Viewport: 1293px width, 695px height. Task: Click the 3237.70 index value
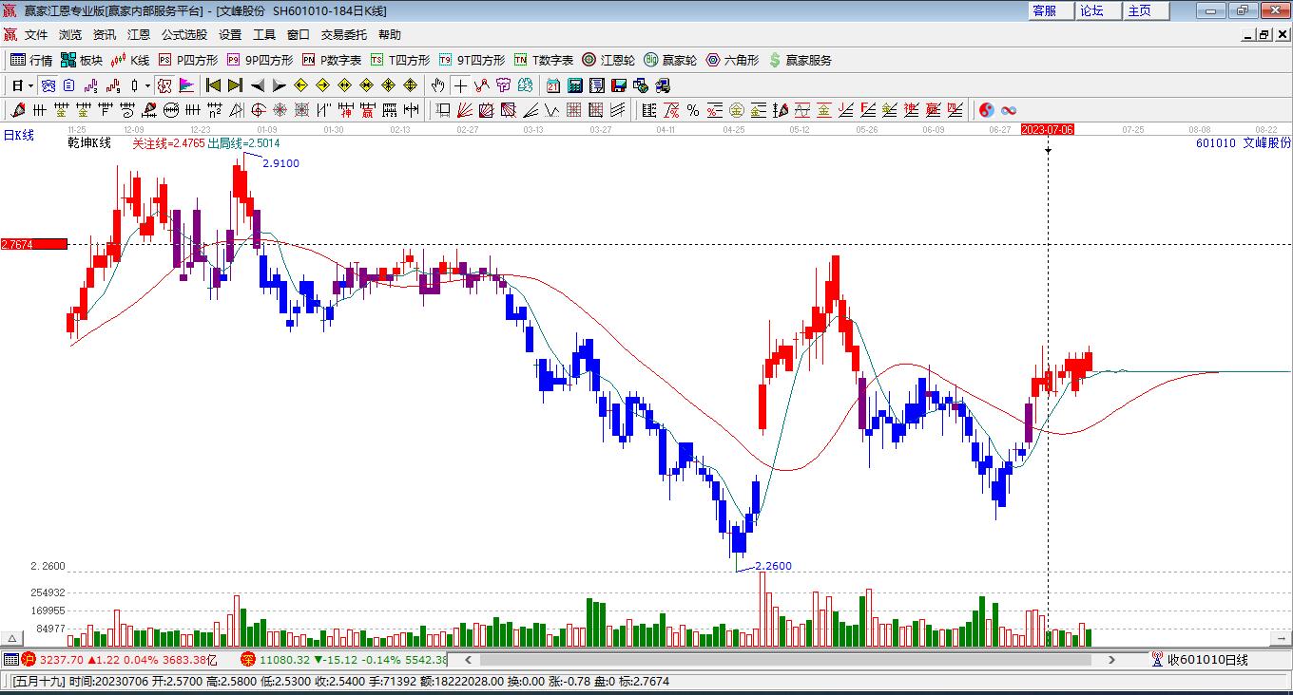61,659
